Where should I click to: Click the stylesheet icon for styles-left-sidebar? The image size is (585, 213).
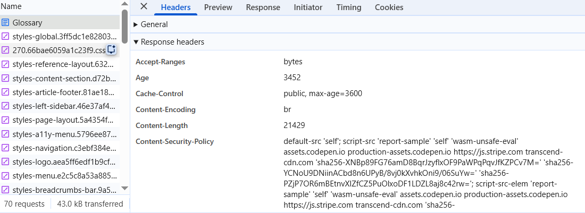coord(5,106)
